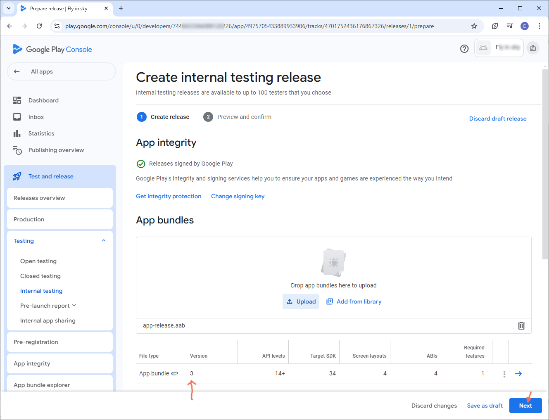Click the blue arrow for bundle details
549x420 pixels.
pyautogui.click(x=518, y=374)
